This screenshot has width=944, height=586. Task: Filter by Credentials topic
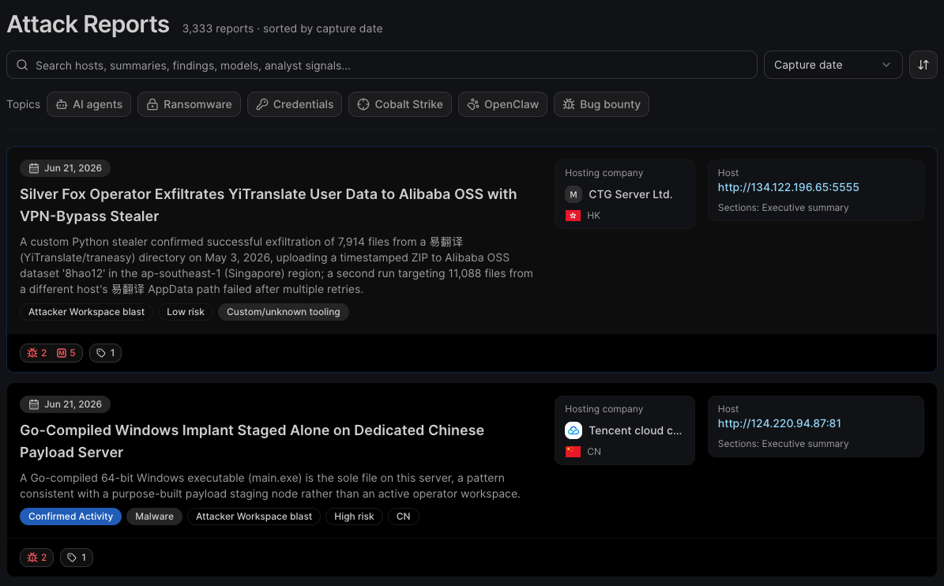click(x=295, y=104)
